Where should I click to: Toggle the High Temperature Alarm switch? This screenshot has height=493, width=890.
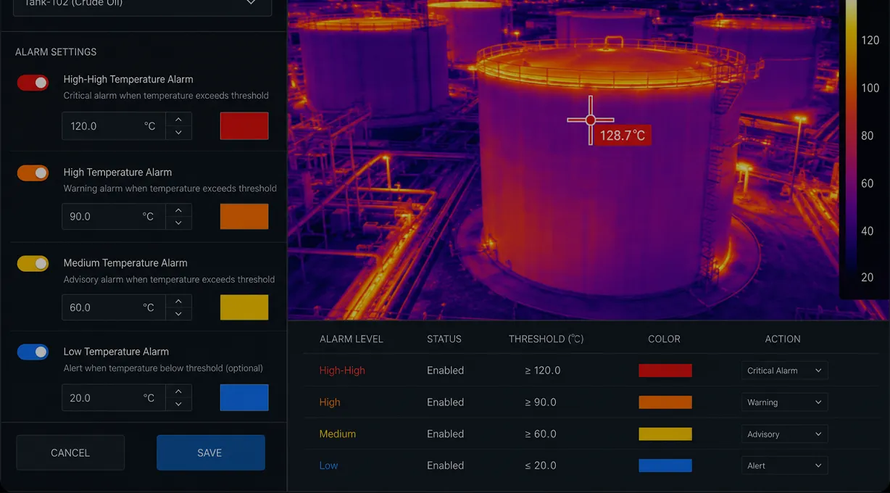33,173
